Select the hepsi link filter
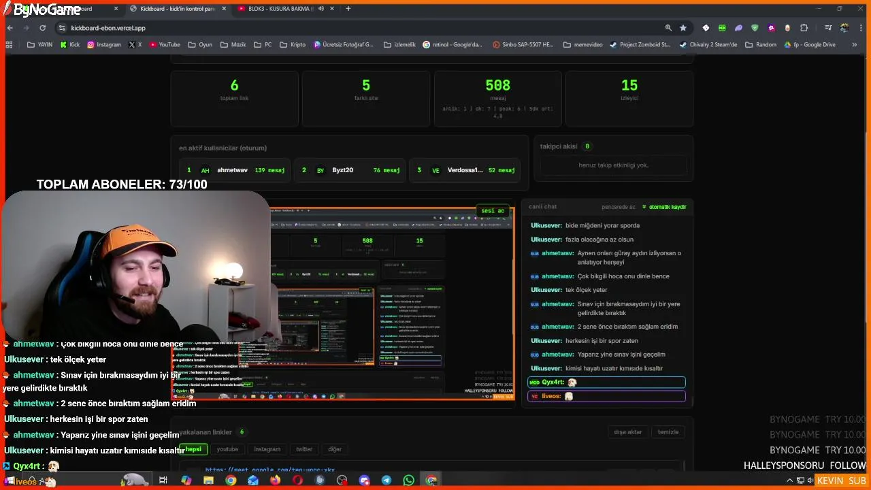The width and height of the screenshot is (871, 490). 193,449
